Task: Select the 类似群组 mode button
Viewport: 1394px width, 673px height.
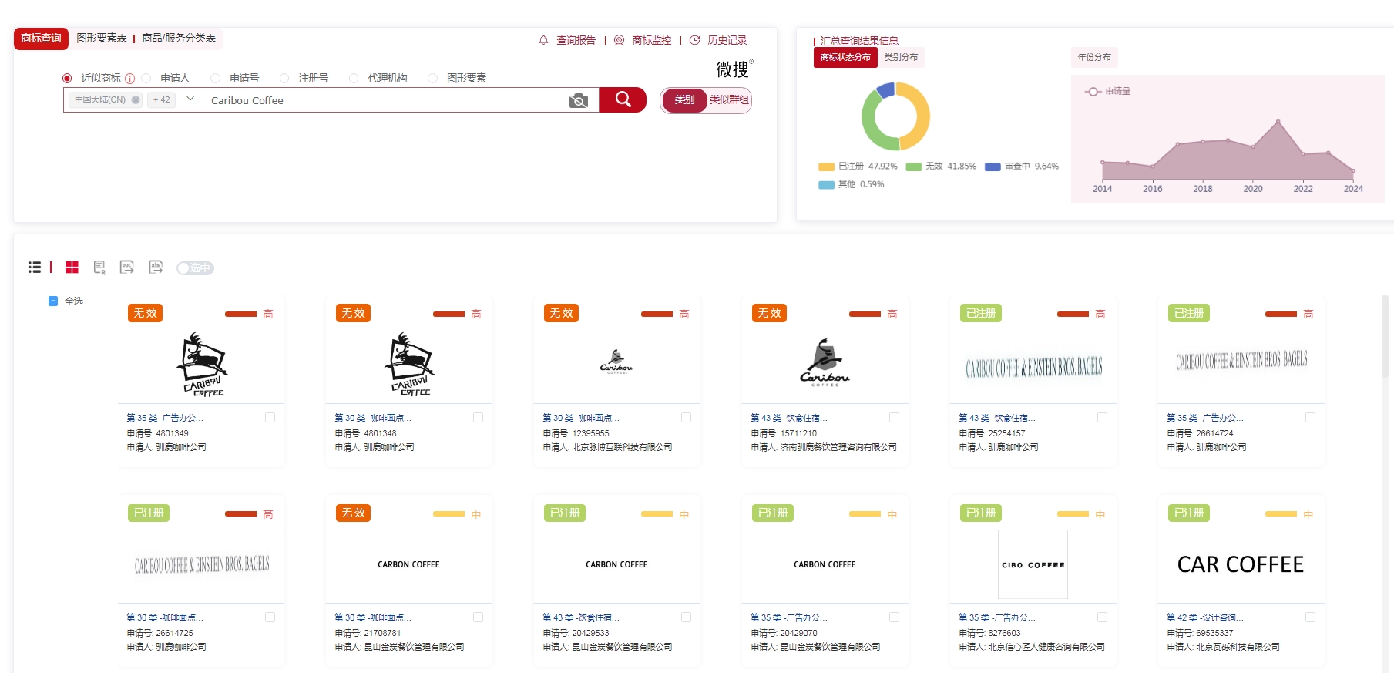Action: pyautogui.click(x=729, y=100)
